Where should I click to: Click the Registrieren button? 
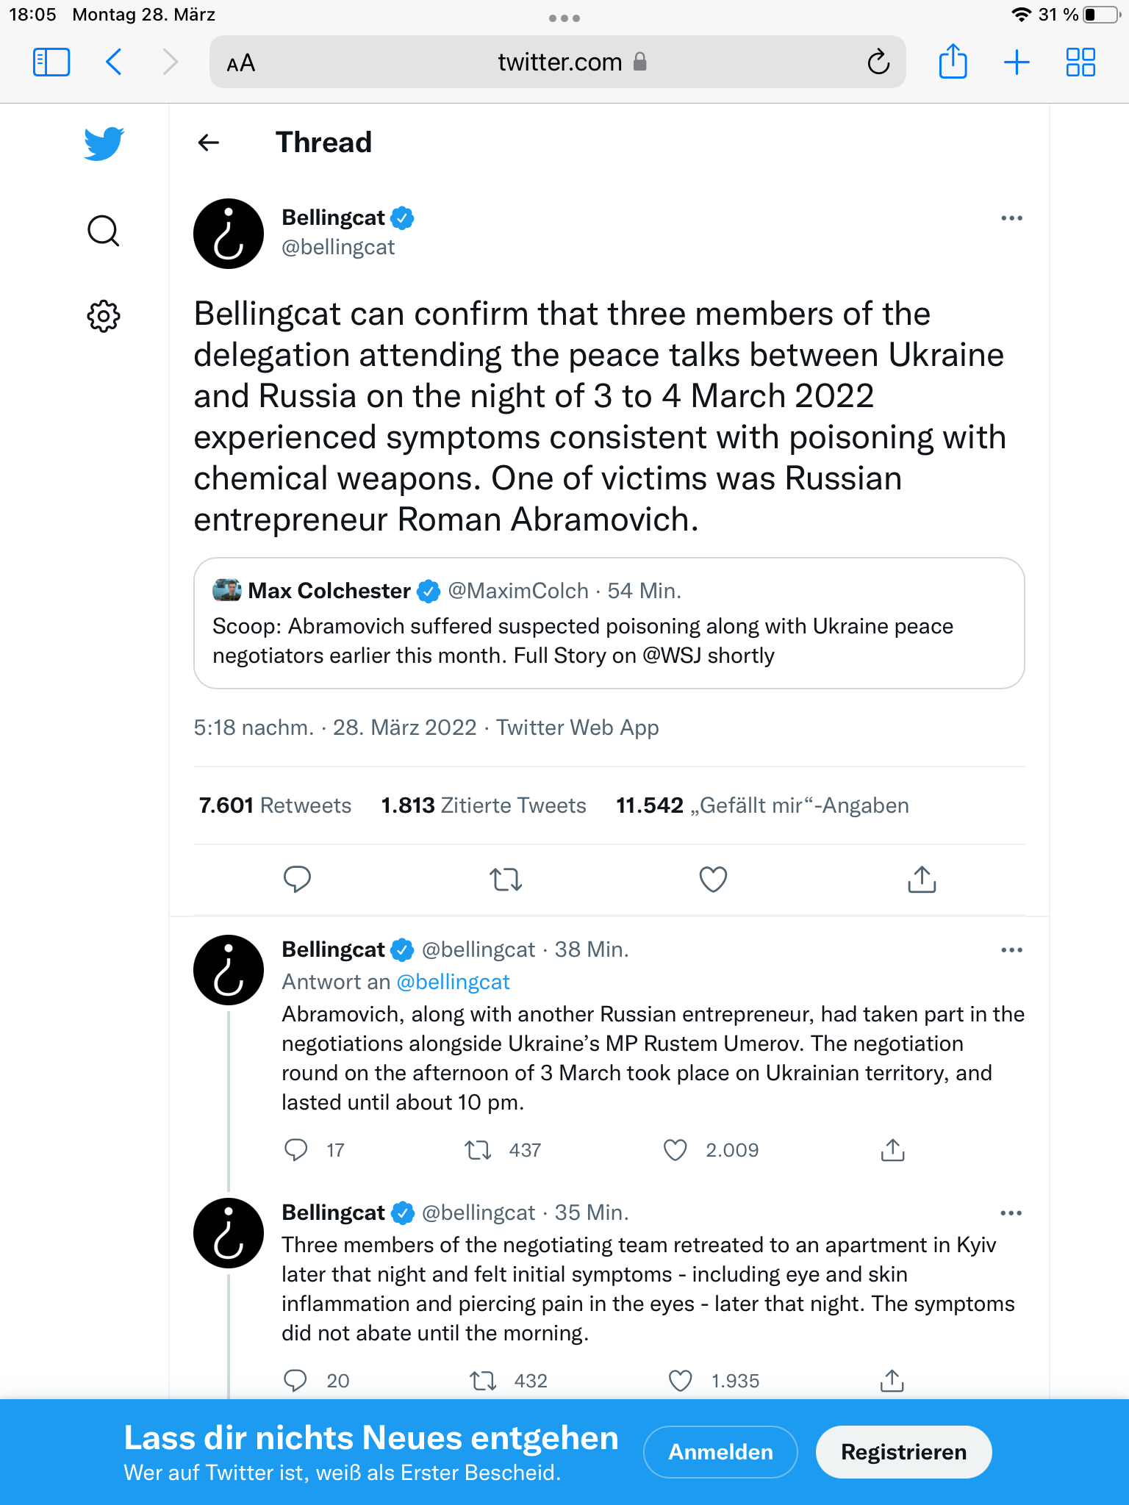point(903,1452)
